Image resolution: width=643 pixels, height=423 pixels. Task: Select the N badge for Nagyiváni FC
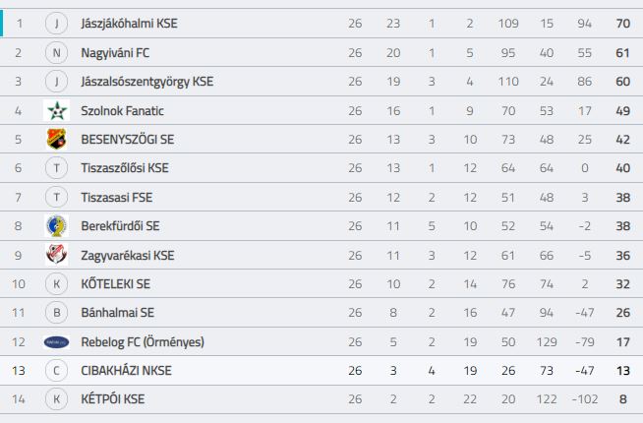(x=57, y=52)
